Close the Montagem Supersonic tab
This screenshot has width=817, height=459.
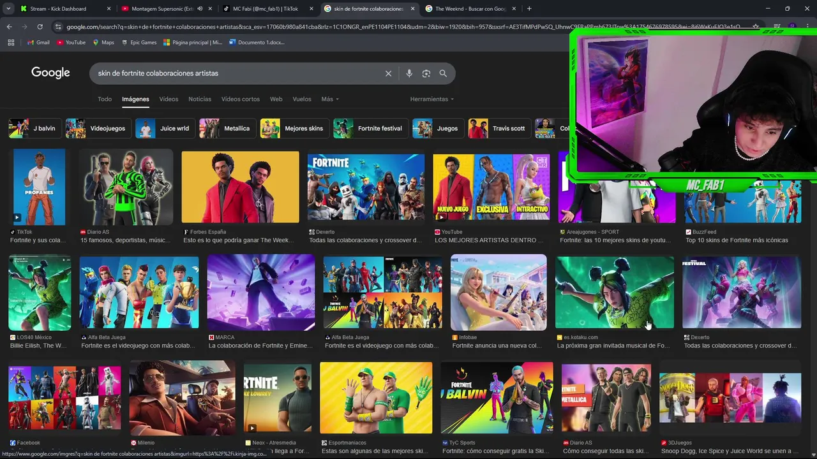[210, 9]
